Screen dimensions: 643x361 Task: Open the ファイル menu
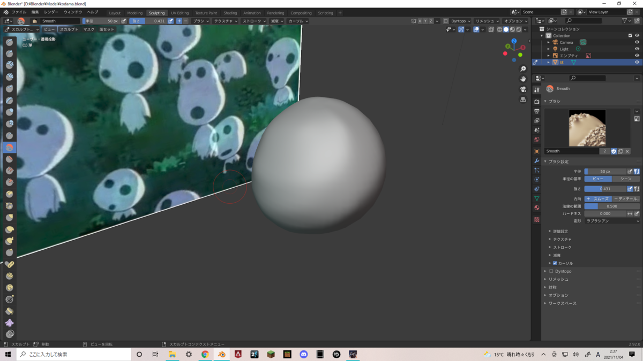pos(19,12)
